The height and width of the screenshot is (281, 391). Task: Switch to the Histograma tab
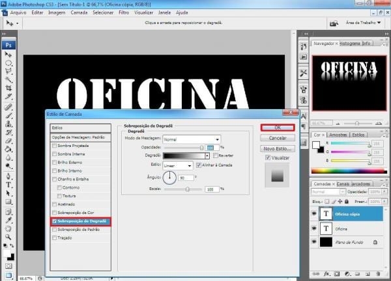349,44
